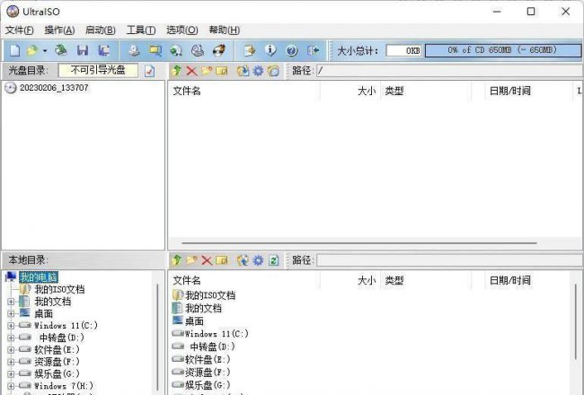The height and width of the screenshot is (395, 584).
Task: Click horizontal scrollbar in image file list
Action: (359, 243)
